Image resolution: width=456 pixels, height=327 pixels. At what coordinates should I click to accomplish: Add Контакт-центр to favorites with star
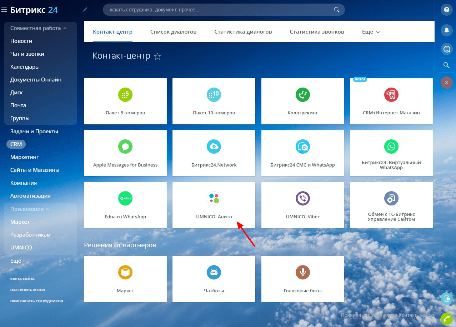157,56
